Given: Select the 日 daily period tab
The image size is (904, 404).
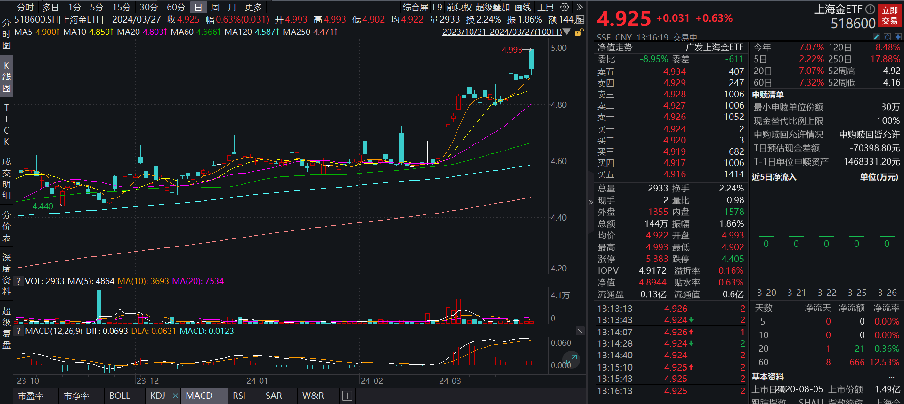Looking at the screenshot, I should click(198, 7).
